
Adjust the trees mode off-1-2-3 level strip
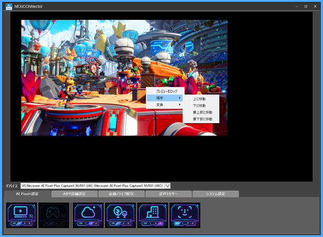point(120,223)
